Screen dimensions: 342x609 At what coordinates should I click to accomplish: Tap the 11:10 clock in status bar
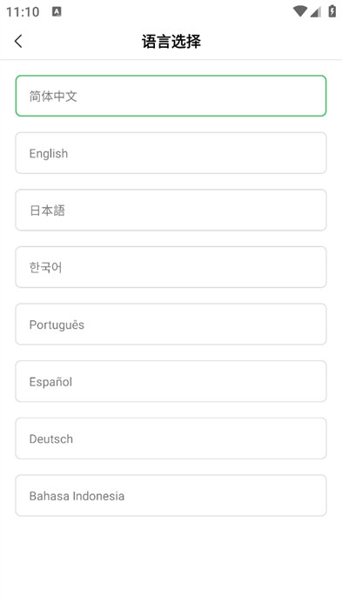23,11
